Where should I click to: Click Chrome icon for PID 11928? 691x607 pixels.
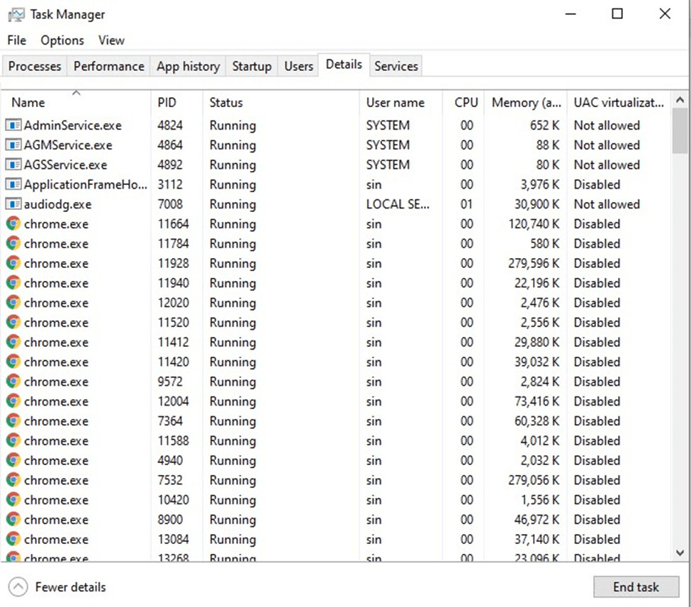(x=13, y=263)
